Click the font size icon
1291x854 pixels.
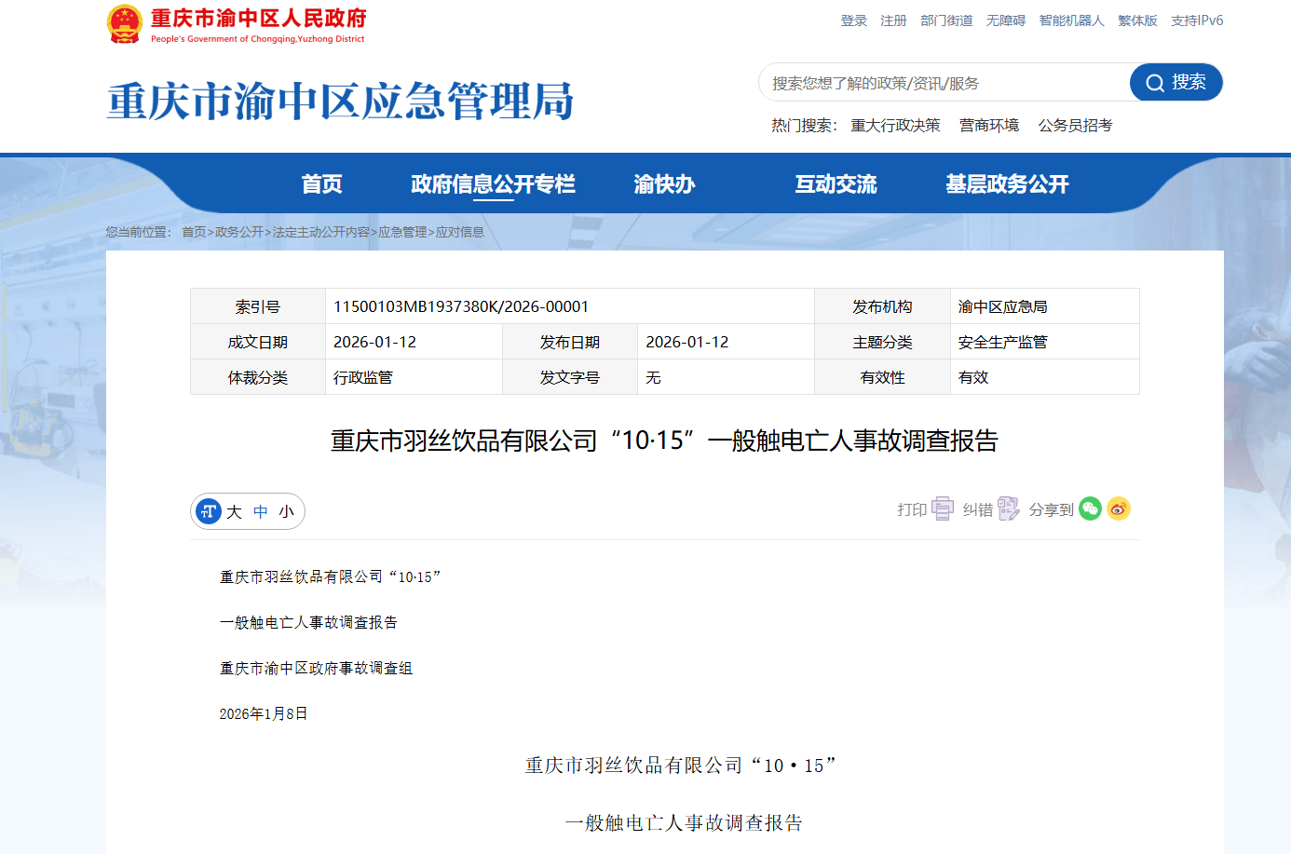tap(209, 511)
